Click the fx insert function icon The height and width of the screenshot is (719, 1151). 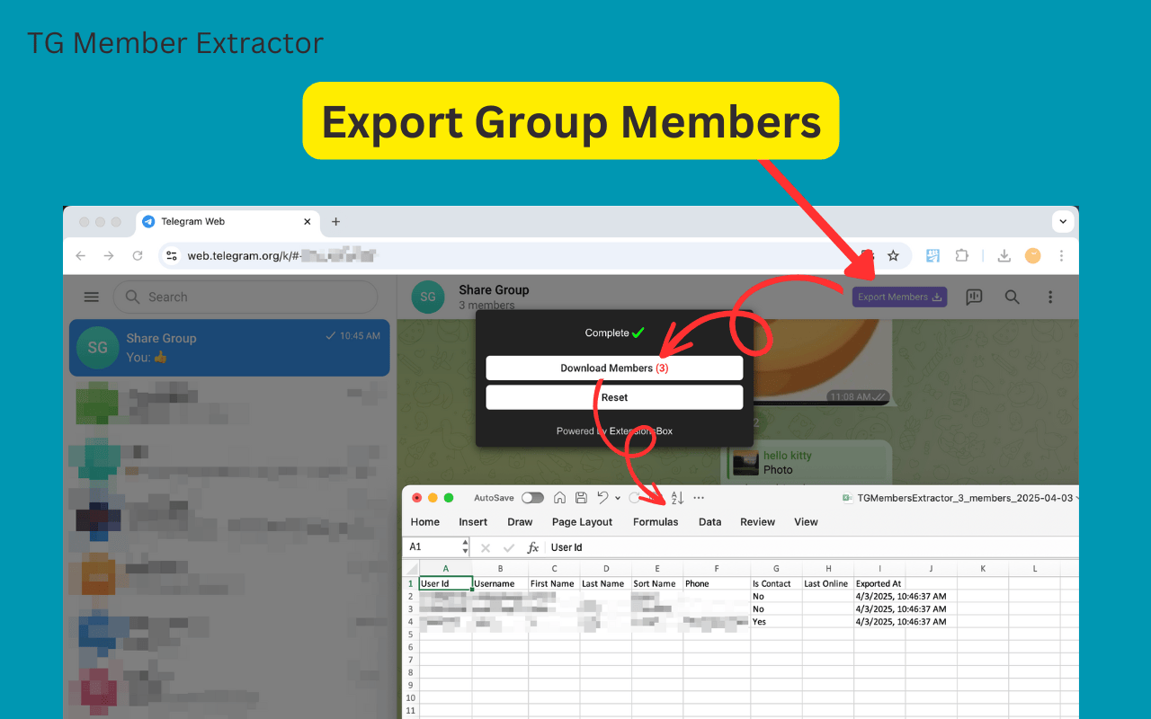(532, 547)
